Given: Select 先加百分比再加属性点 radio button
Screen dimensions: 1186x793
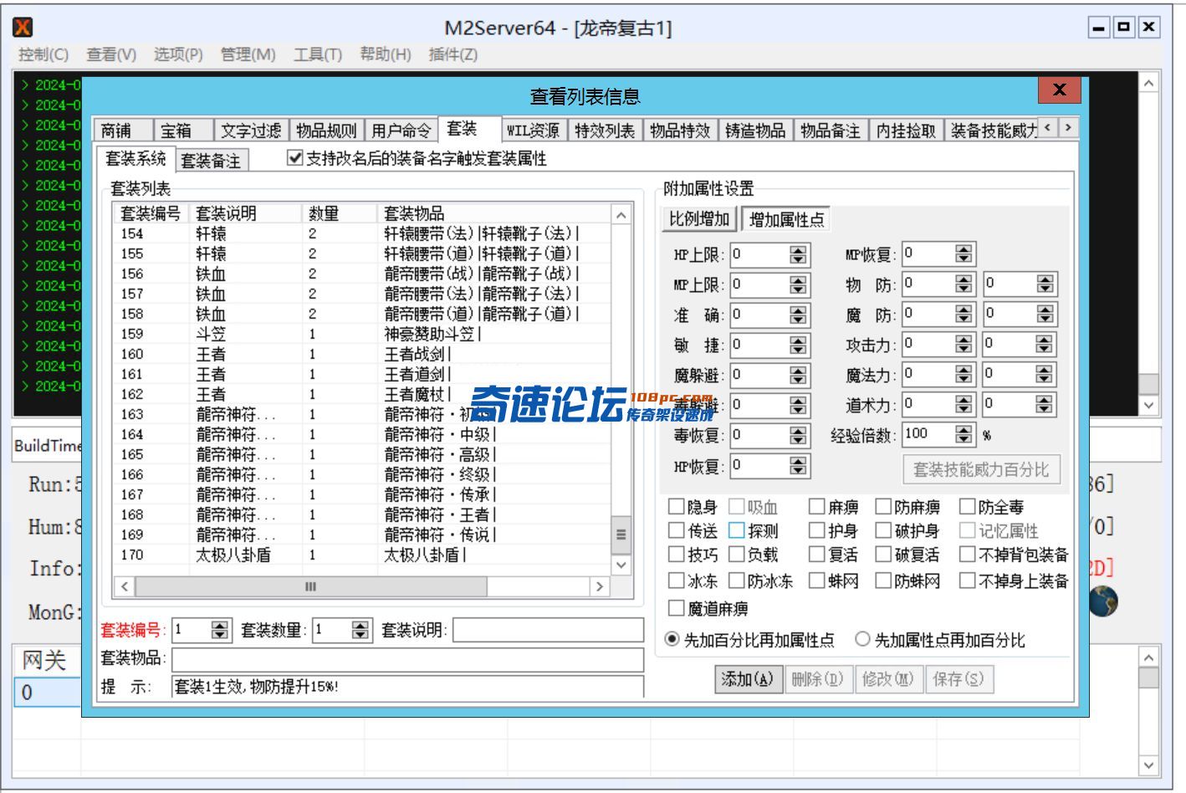Looking at the screenshot, I should [x=672, y=640].
